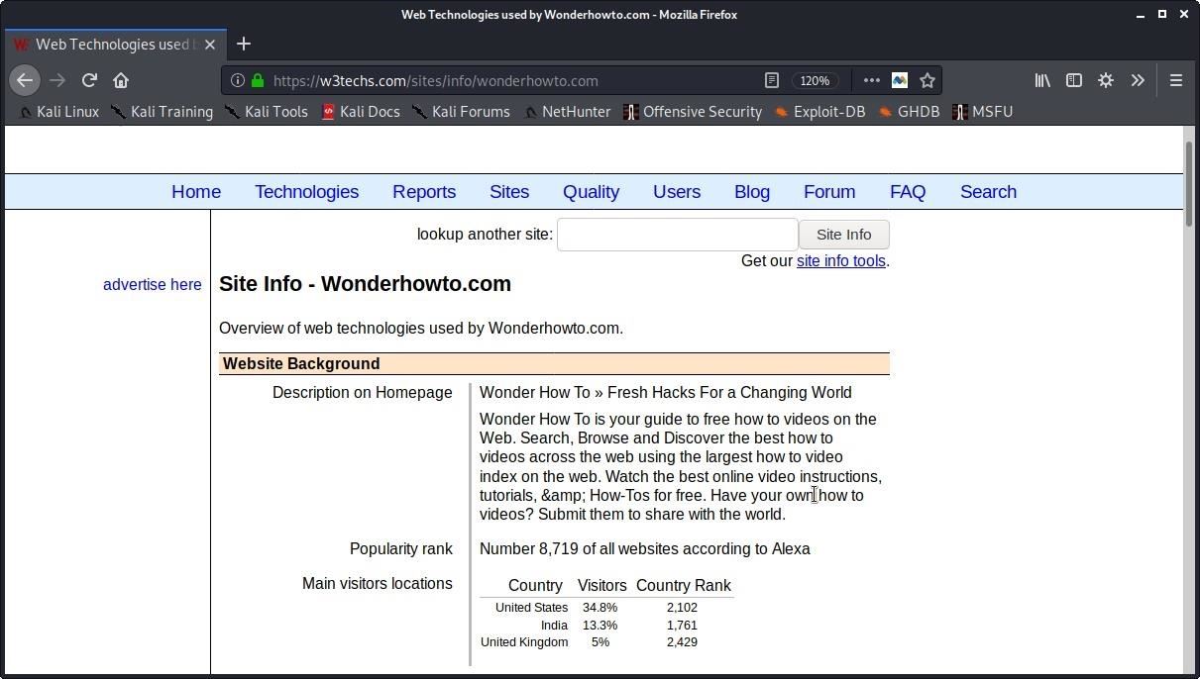
Task: Follow the site info tools link
Action: (x=840, y=261)
